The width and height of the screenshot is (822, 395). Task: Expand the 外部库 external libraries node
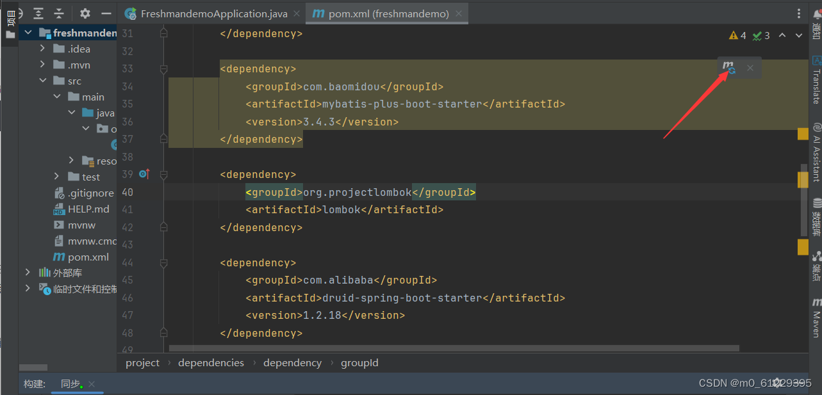coord(27,272)
